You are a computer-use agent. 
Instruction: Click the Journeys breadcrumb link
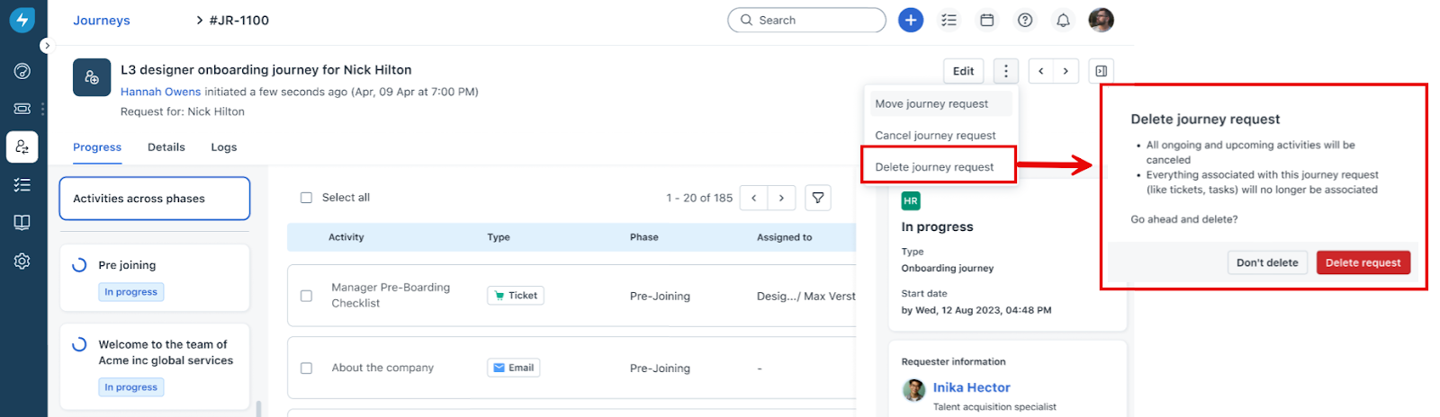coord(102,21)
